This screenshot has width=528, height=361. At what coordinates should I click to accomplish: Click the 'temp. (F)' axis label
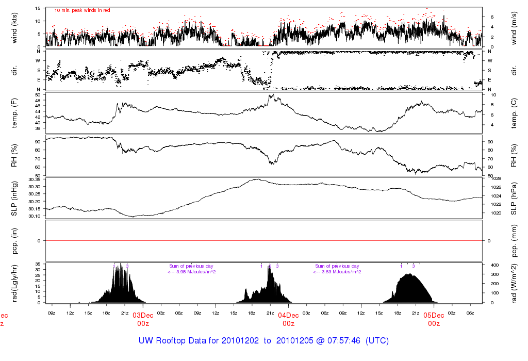click(14, 113)
